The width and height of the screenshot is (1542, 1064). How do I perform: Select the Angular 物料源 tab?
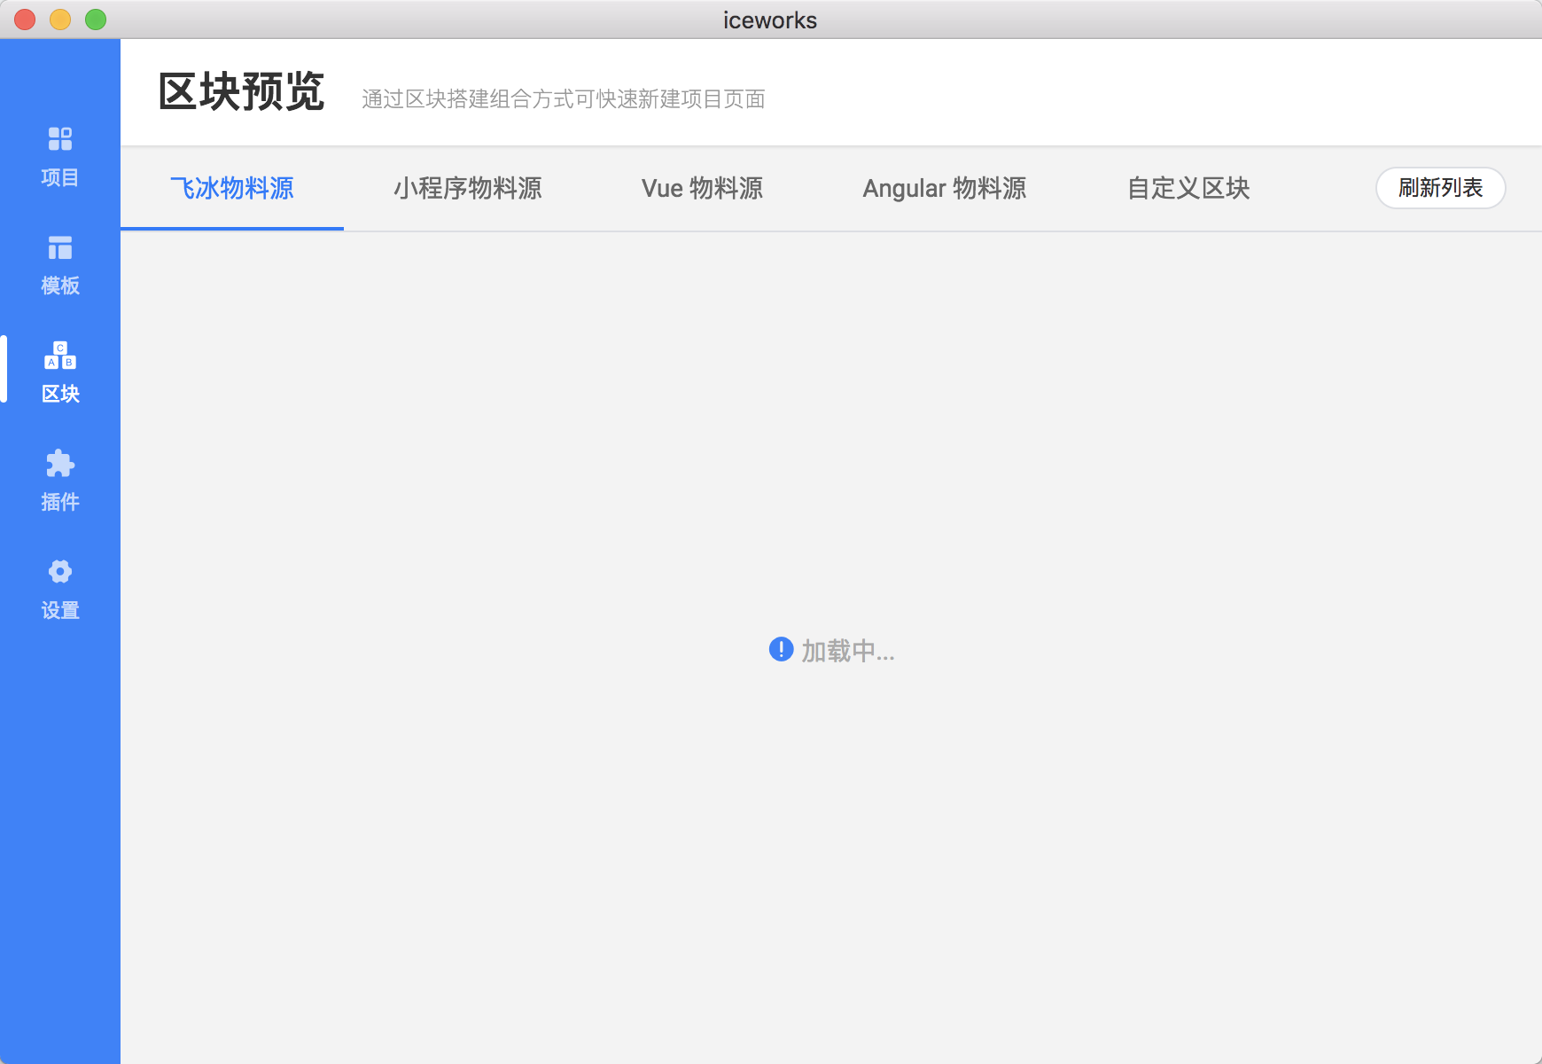pyautogui.click(x=945, y=188)
